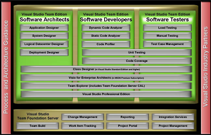Select the Project Portal box
211x135 pixels.
[x=128, y=126]
